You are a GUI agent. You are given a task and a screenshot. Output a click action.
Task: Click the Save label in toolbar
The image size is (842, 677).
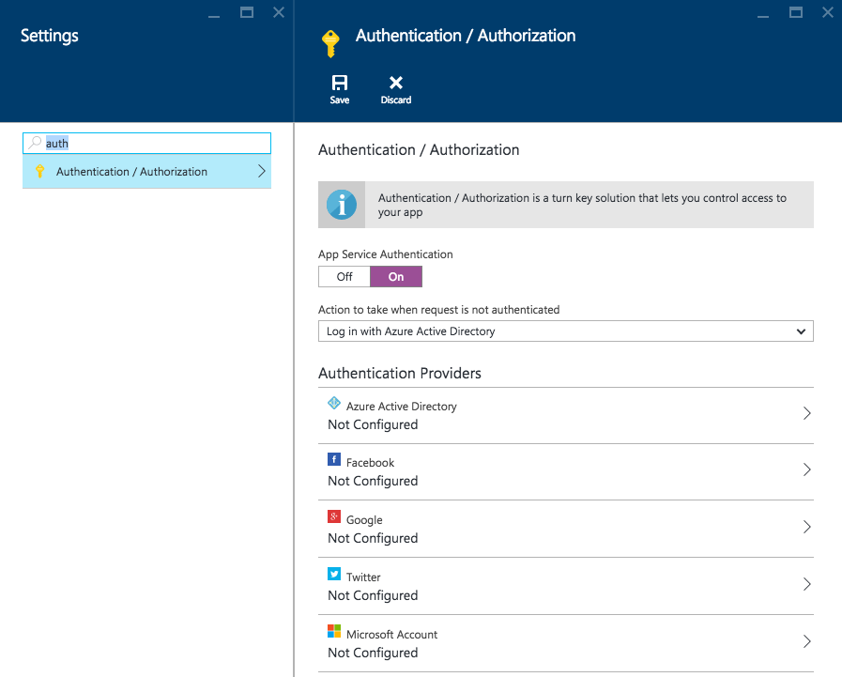(340, 100)
